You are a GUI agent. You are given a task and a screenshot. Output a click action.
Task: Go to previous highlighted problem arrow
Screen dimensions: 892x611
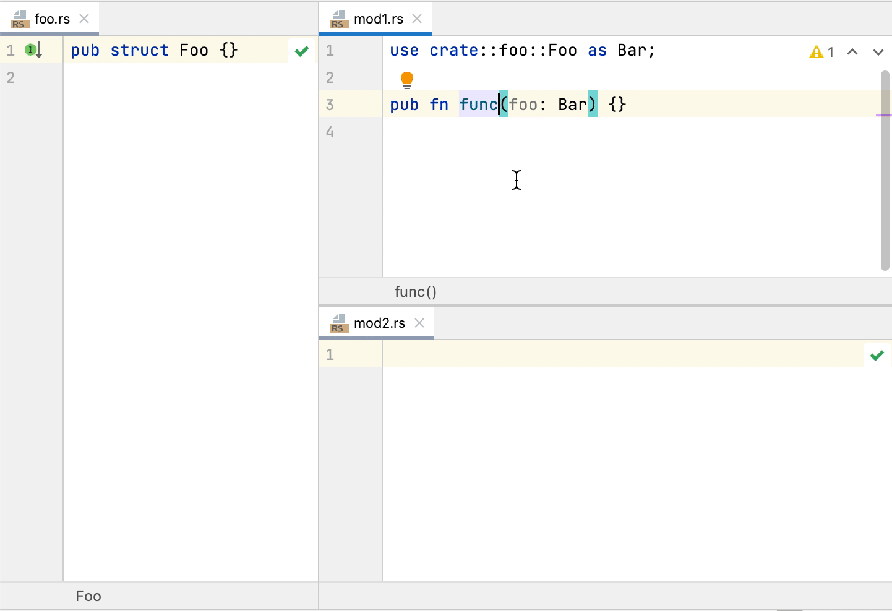click(852, 52)
